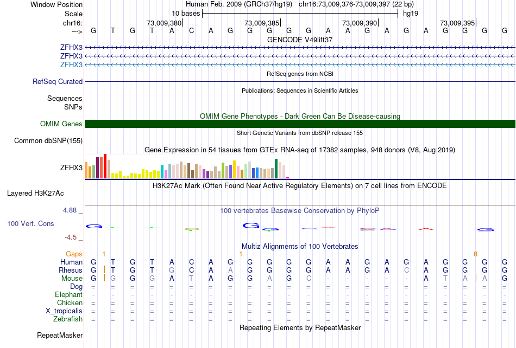Click the 4.88 PhyloP upper scale value
This screenshot has width=516, height=348.
click(x=70, y=210)
